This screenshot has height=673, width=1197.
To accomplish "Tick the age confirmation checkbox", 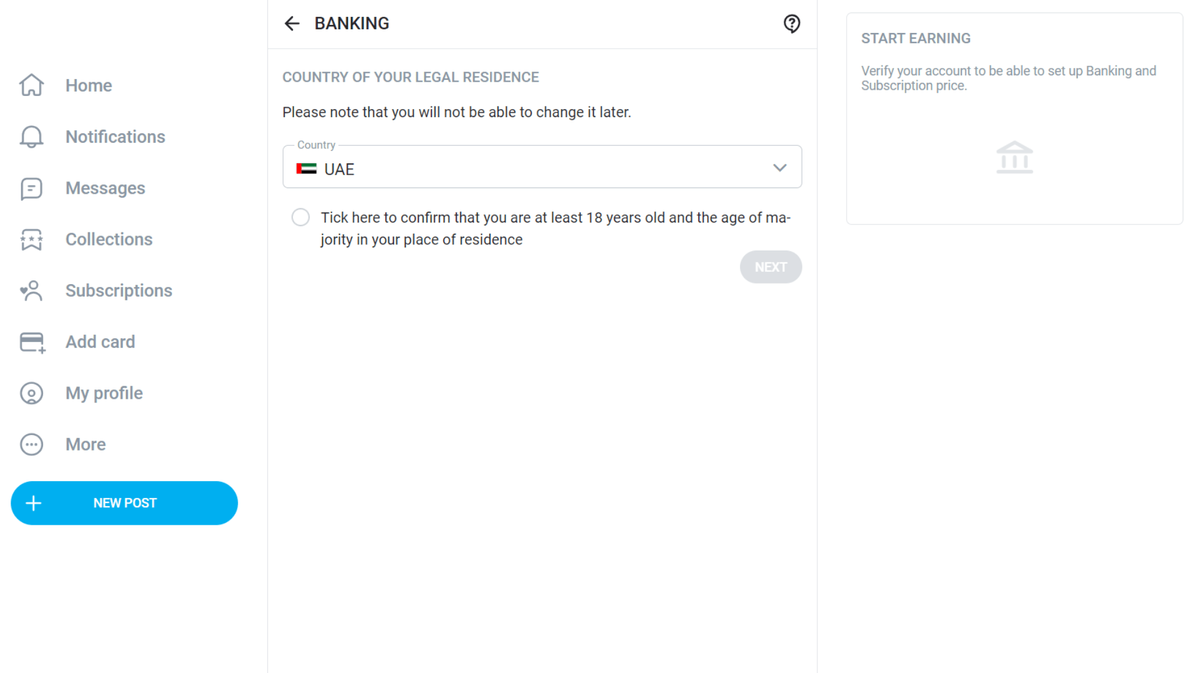I will (300, 217).
